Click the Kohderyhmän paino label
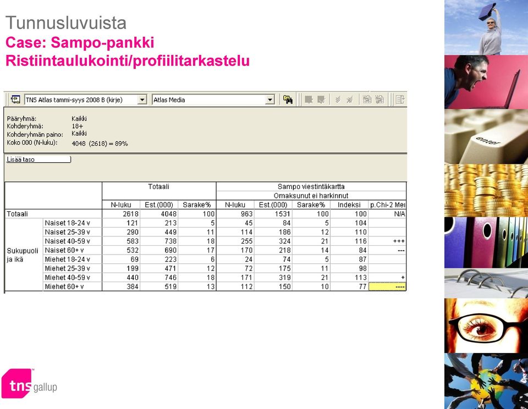 point(35,135)
